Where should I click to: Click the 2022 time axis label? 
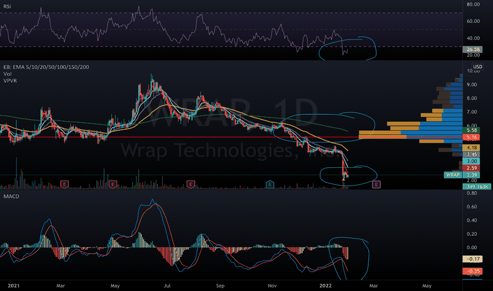(325, 286)
